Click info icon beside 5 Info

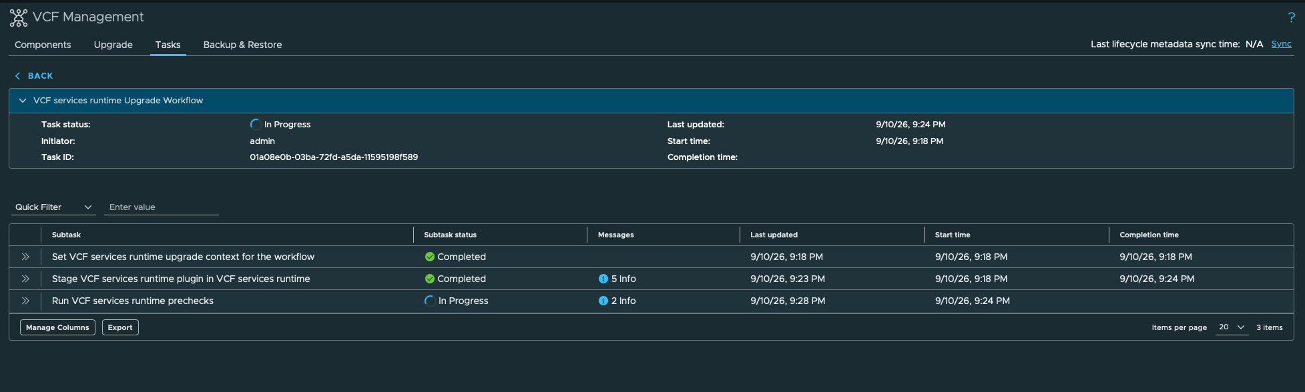(x=603, y=279)
